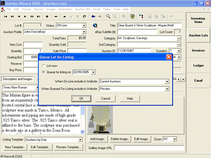The height and width of the screenshot is (158, 211).
Task: Click the Preview Template button
Action: pyautogui.click(x=68, y=147)
